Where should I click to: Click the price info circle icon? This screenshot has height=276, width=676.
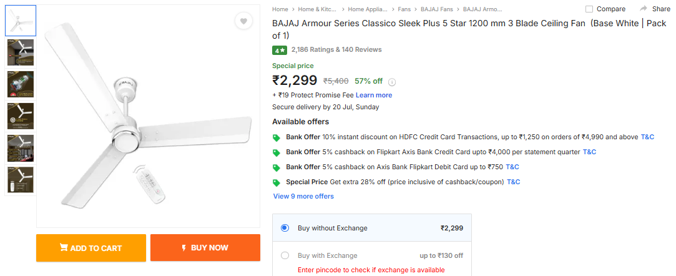[x=392, y=82]
